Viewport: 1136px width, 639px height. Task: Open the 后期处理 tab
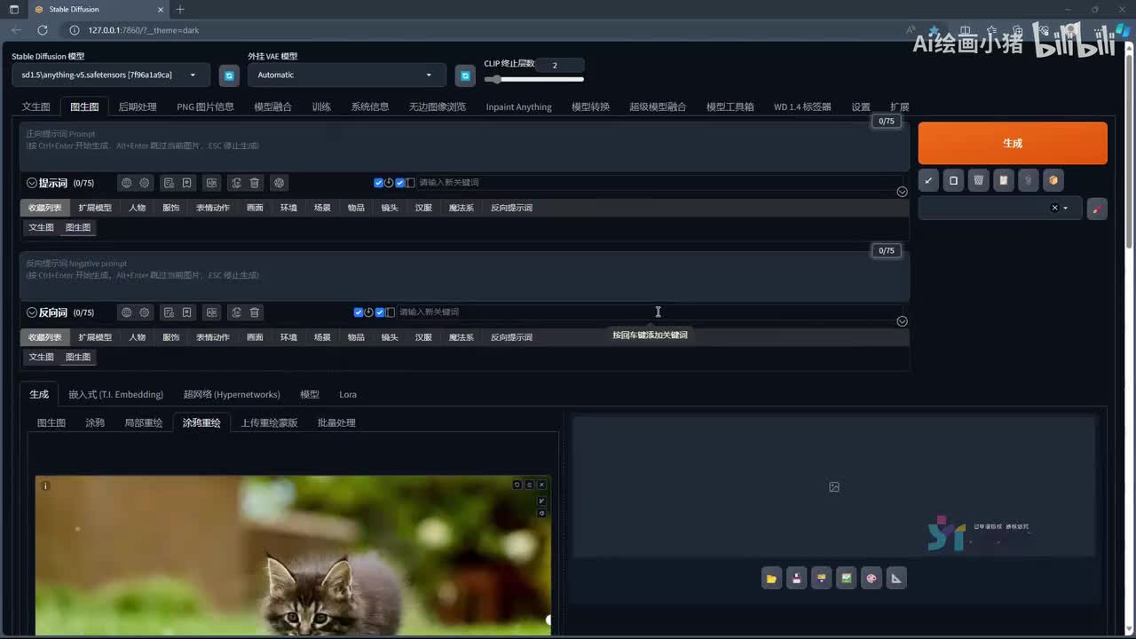pos(138,106)
